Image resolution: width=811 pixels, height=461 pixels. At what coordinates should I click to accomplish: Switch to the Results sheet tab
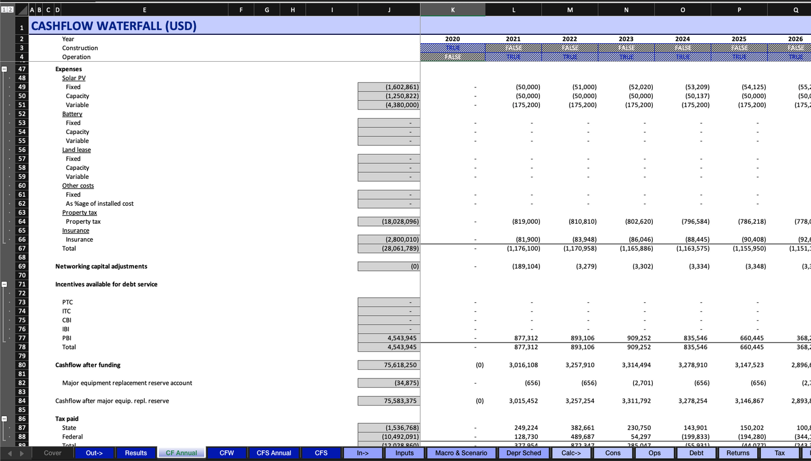(136, 453)
